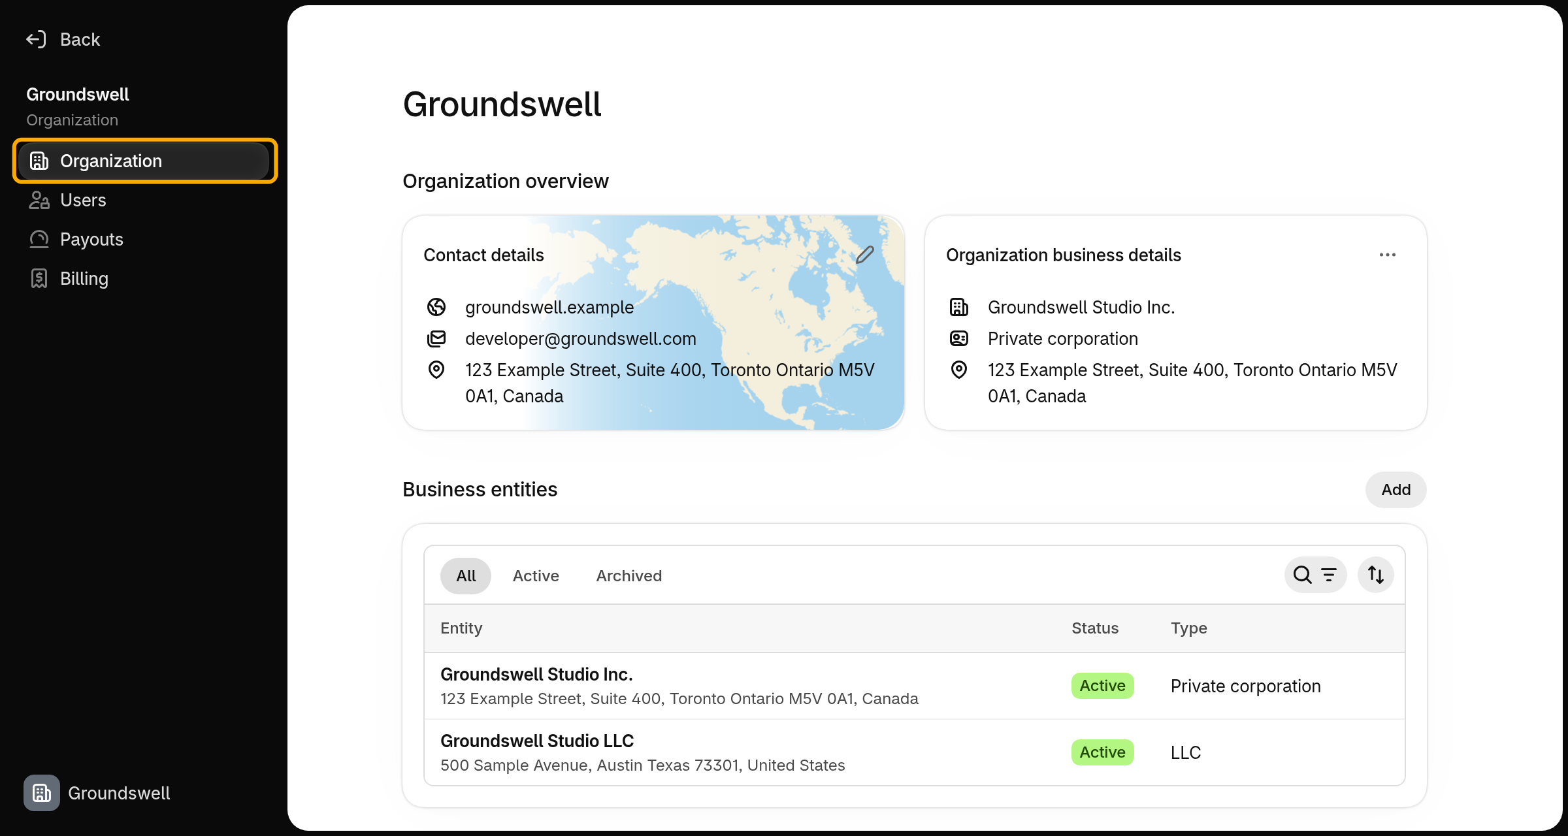Edit contact details with pencil icon
Image resolution: width=1568 pixels, height=836 pixels.
pos(864,255)
